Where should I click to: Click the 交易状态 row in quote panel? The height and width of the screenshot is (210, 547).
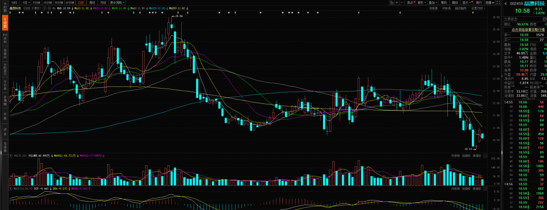[525, 19]
